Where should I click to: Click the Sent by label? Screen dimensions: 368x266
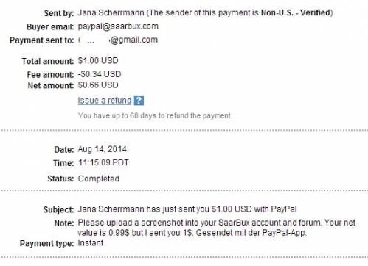59,13
